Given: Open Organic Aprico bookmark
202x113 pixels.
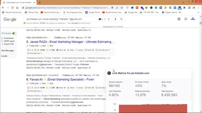Looking at the screenshot, I should pyautogui.click(x=172, y=13).
